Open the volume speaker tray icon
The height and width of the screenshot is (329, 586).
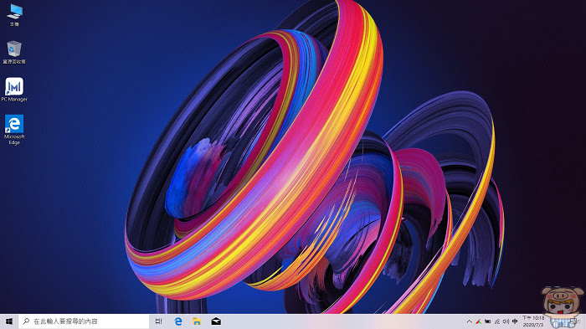point(506,321)
